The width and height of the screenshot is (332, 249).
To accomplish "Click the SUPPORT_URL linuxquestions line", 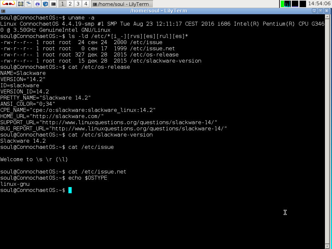I will 109,122.
